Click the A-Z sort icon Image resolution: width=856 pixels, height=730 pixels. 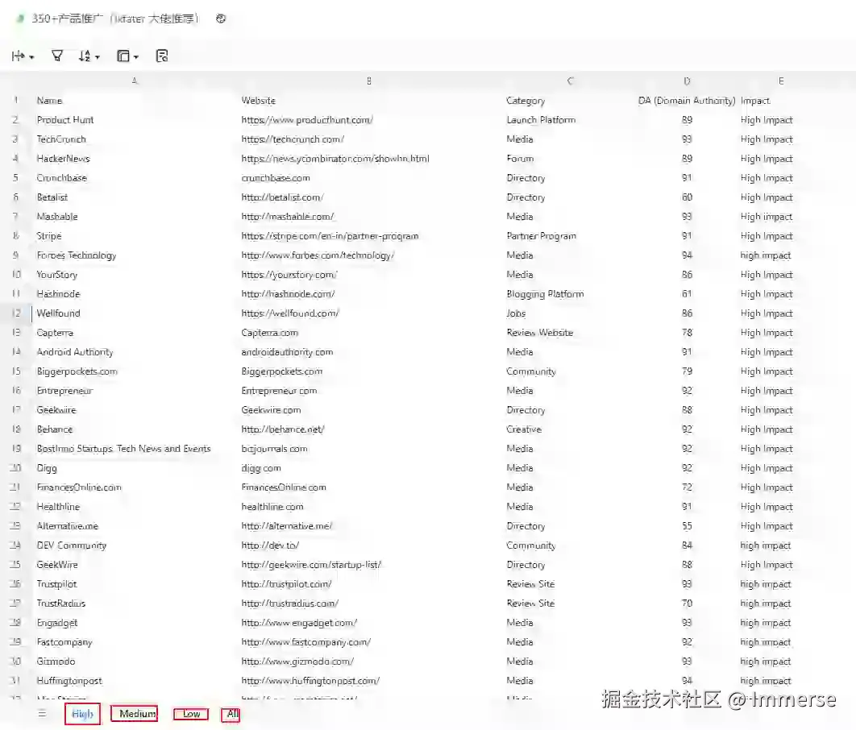click(85, 56)
